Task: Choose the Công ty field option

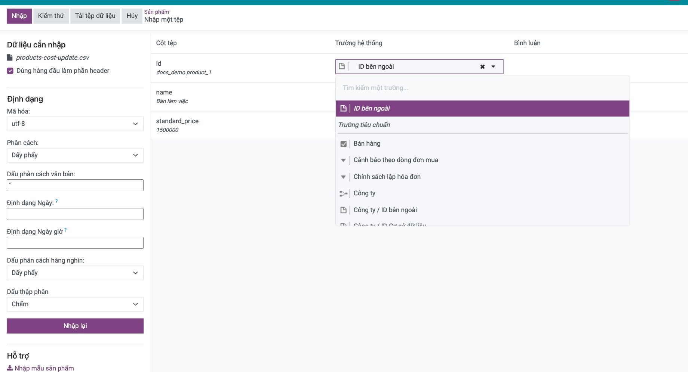Action: coord(482,193)
